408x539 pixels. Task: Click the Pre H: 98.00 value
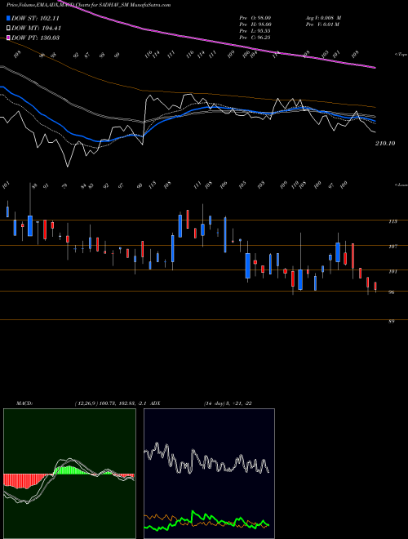pyautogui.click(x=255, y=24)
